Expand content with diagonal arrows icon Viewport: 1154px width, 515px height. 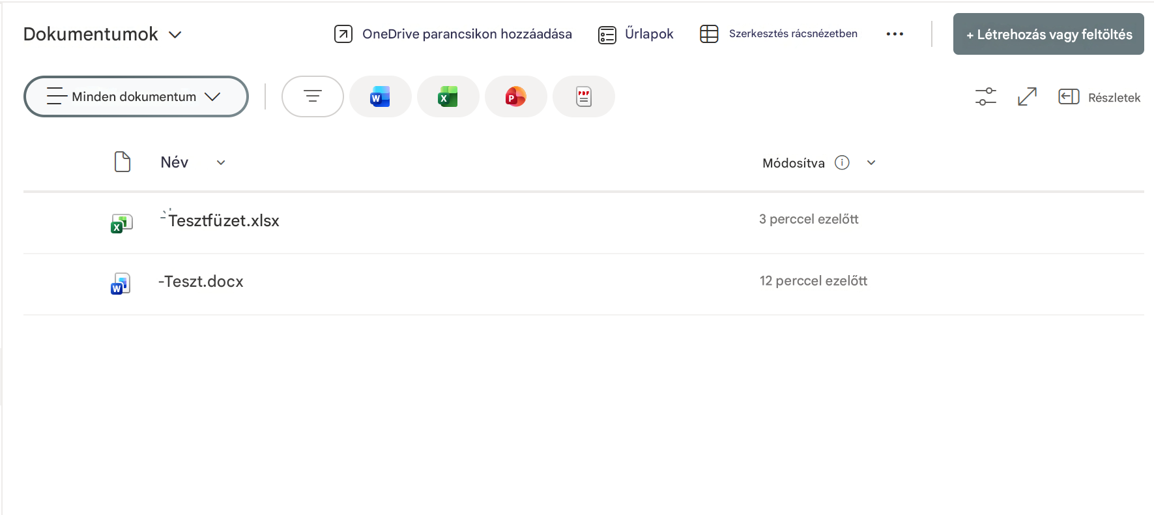pos(1028,96)
